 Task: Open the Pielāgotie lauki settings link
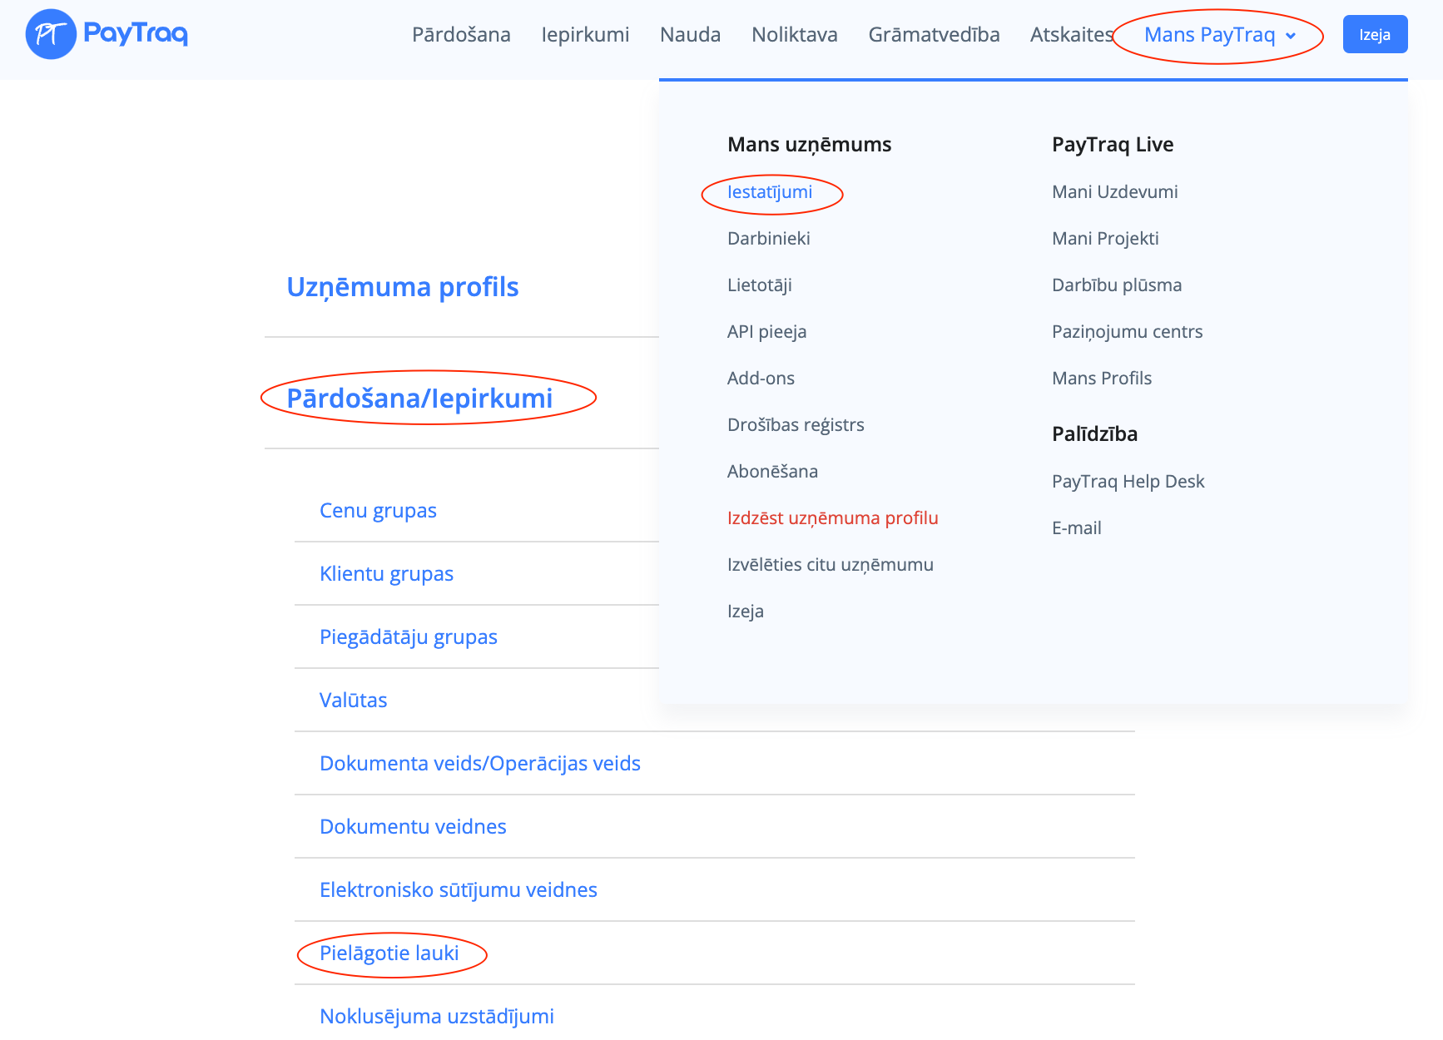pos(389,953)
